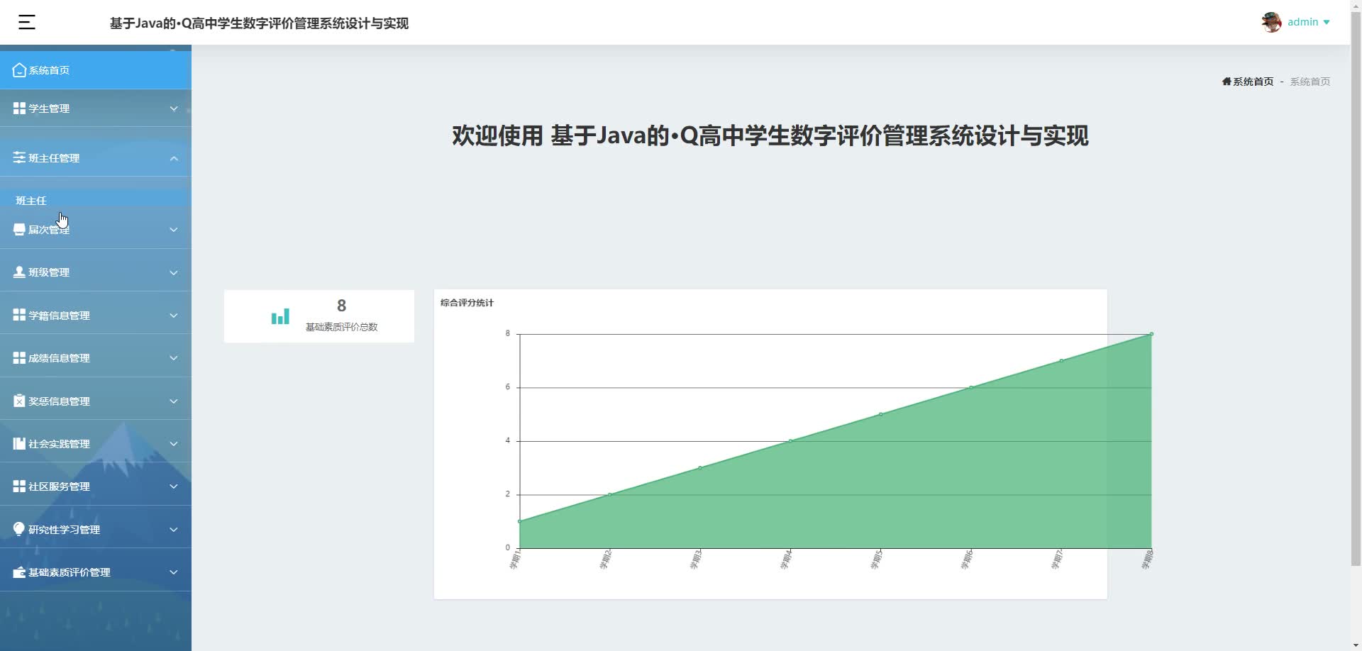Click the chart data point at value 4

(x=790, y=441)
